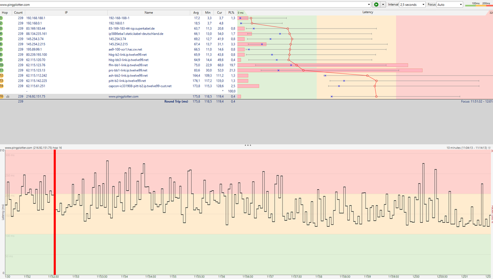Expand the target address history dropdown arrow

pyautogui.click(x=369, y=4)
